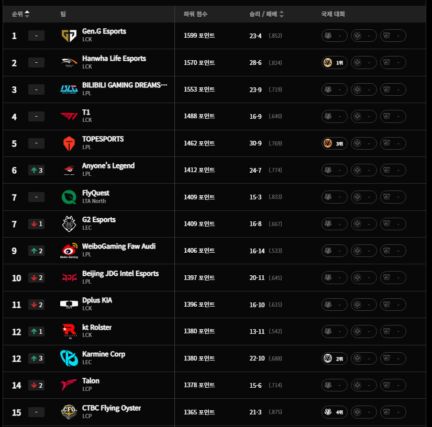Click TOPESPORTS' 3위 tournament badge
The image size is (432, 427).
coord(334,143)
